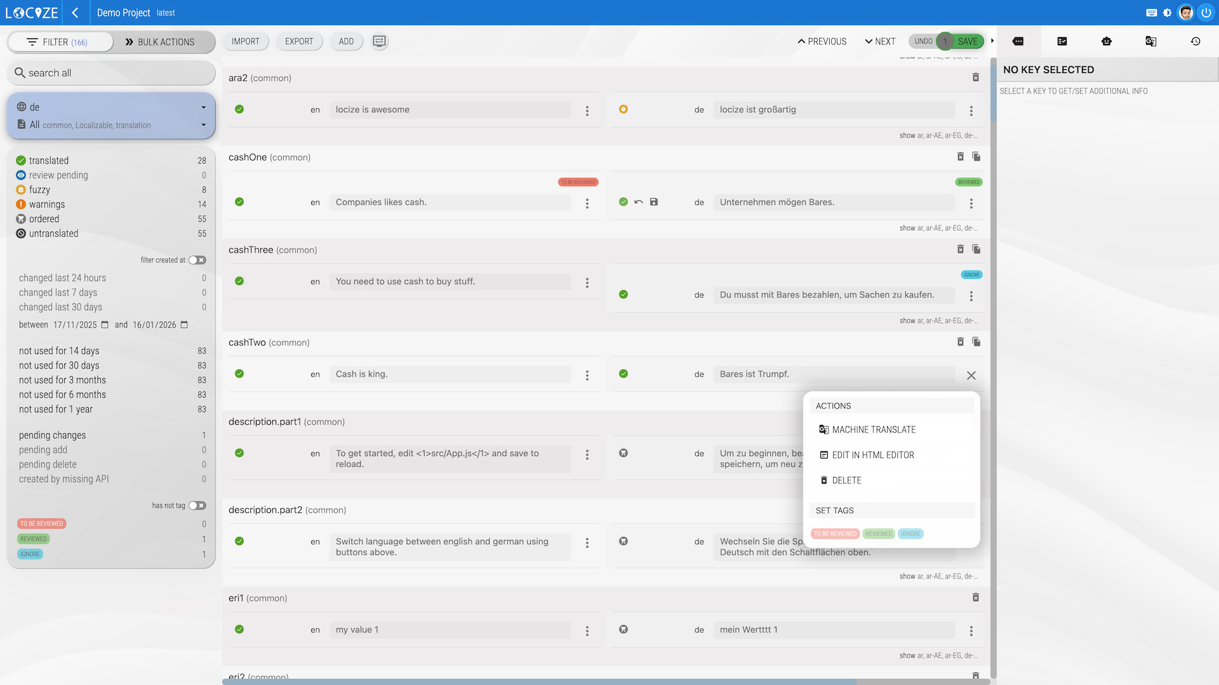Image resolution: width=1219 pixels, height=685 pixels.
Task: Click the EXPORT button
Action: click(299, 41)
